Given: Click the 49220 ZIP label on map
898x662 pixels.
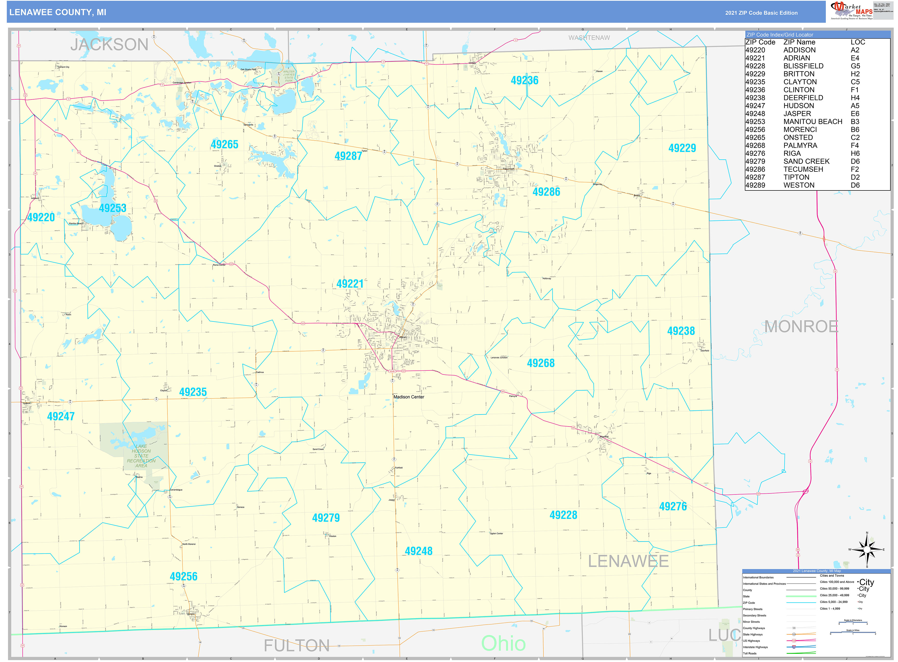Looking at the screenshot, I should 41,218.
